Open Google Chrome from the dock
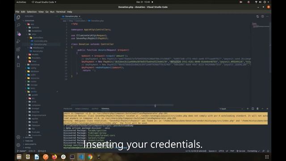 pos(90,157)
